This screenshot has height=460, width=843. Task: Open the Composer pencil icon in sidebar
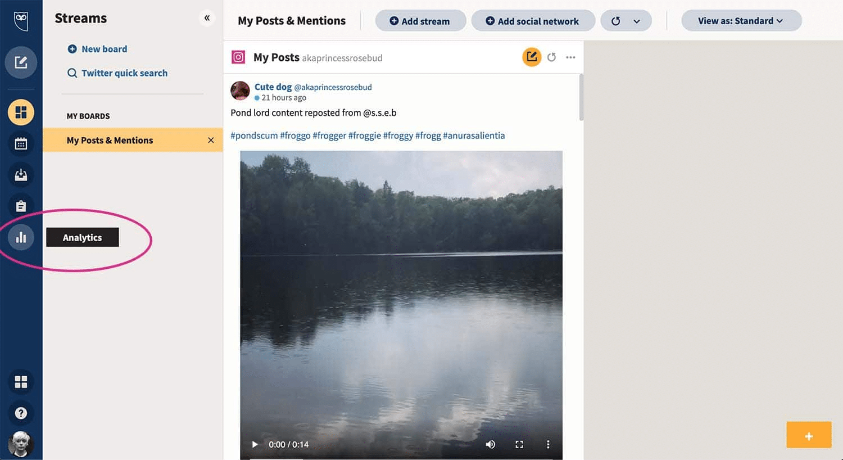point(21,62)
